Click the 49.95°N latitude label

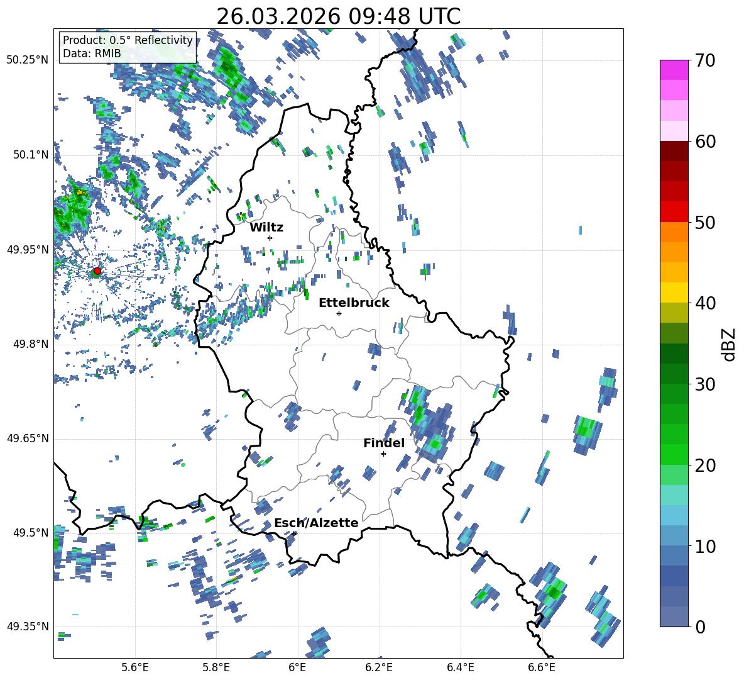tap(28, 249)
